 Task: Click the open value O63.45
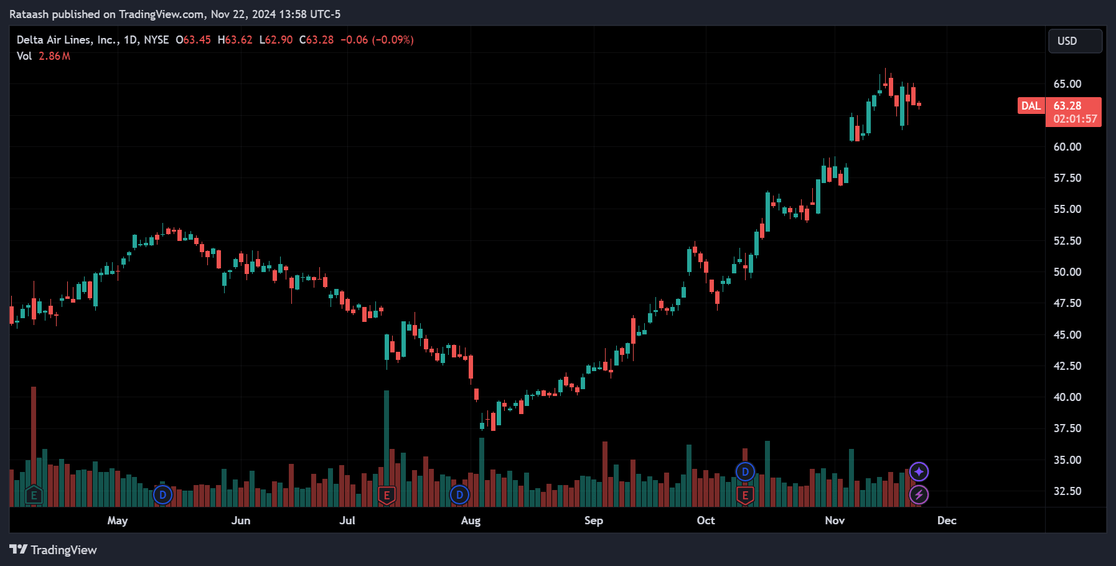(193, 40)
